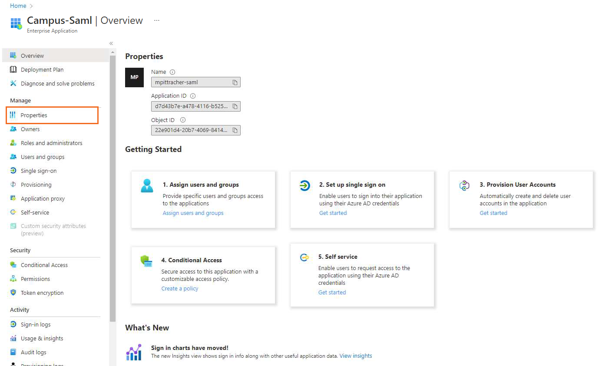Click the Provisioning icon in sidebar
Viewport: 612px width, 366px height.
[x=13, y=185]
